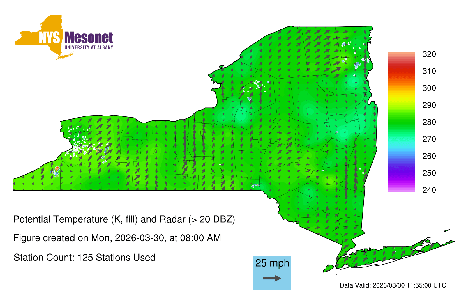Click the 25 mph label in blue legend box

click(x=272, y=263)
